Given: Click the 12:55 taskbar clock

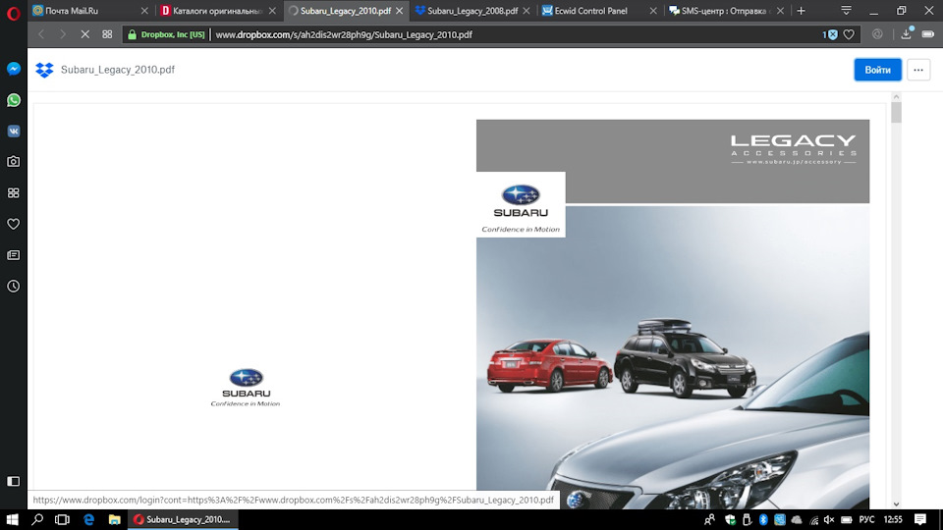Looking at the screenshot, I should [x=893, y=520].
